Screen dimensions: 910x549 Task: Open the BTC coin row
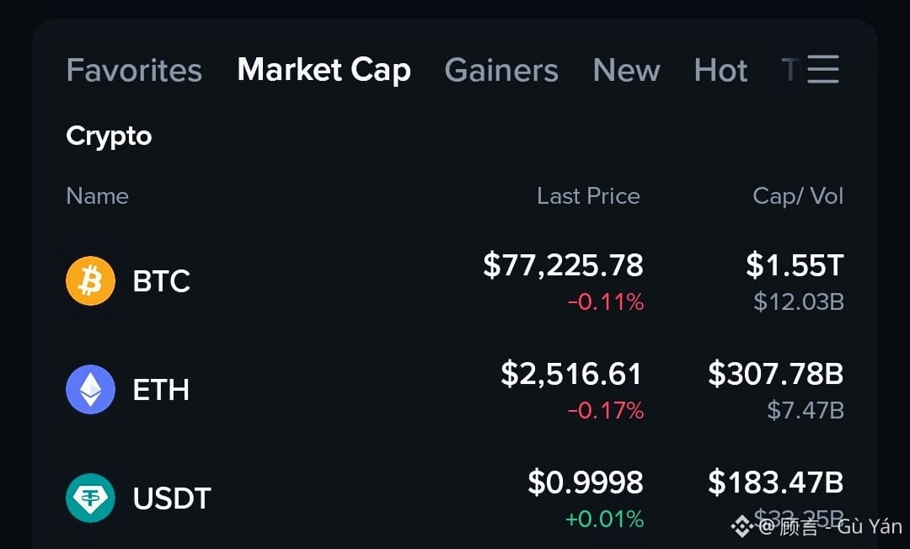point(455,281)
